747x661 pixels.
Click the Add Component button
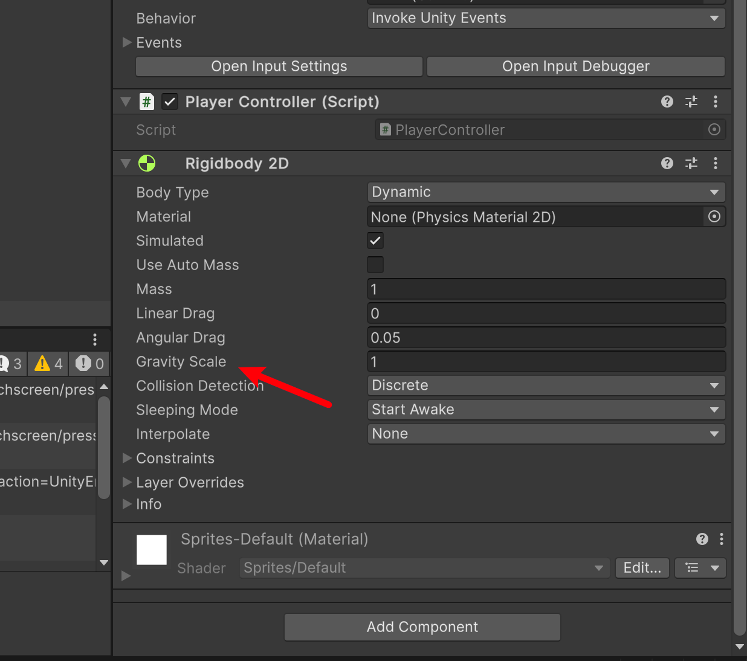click(x=422, y=627)
